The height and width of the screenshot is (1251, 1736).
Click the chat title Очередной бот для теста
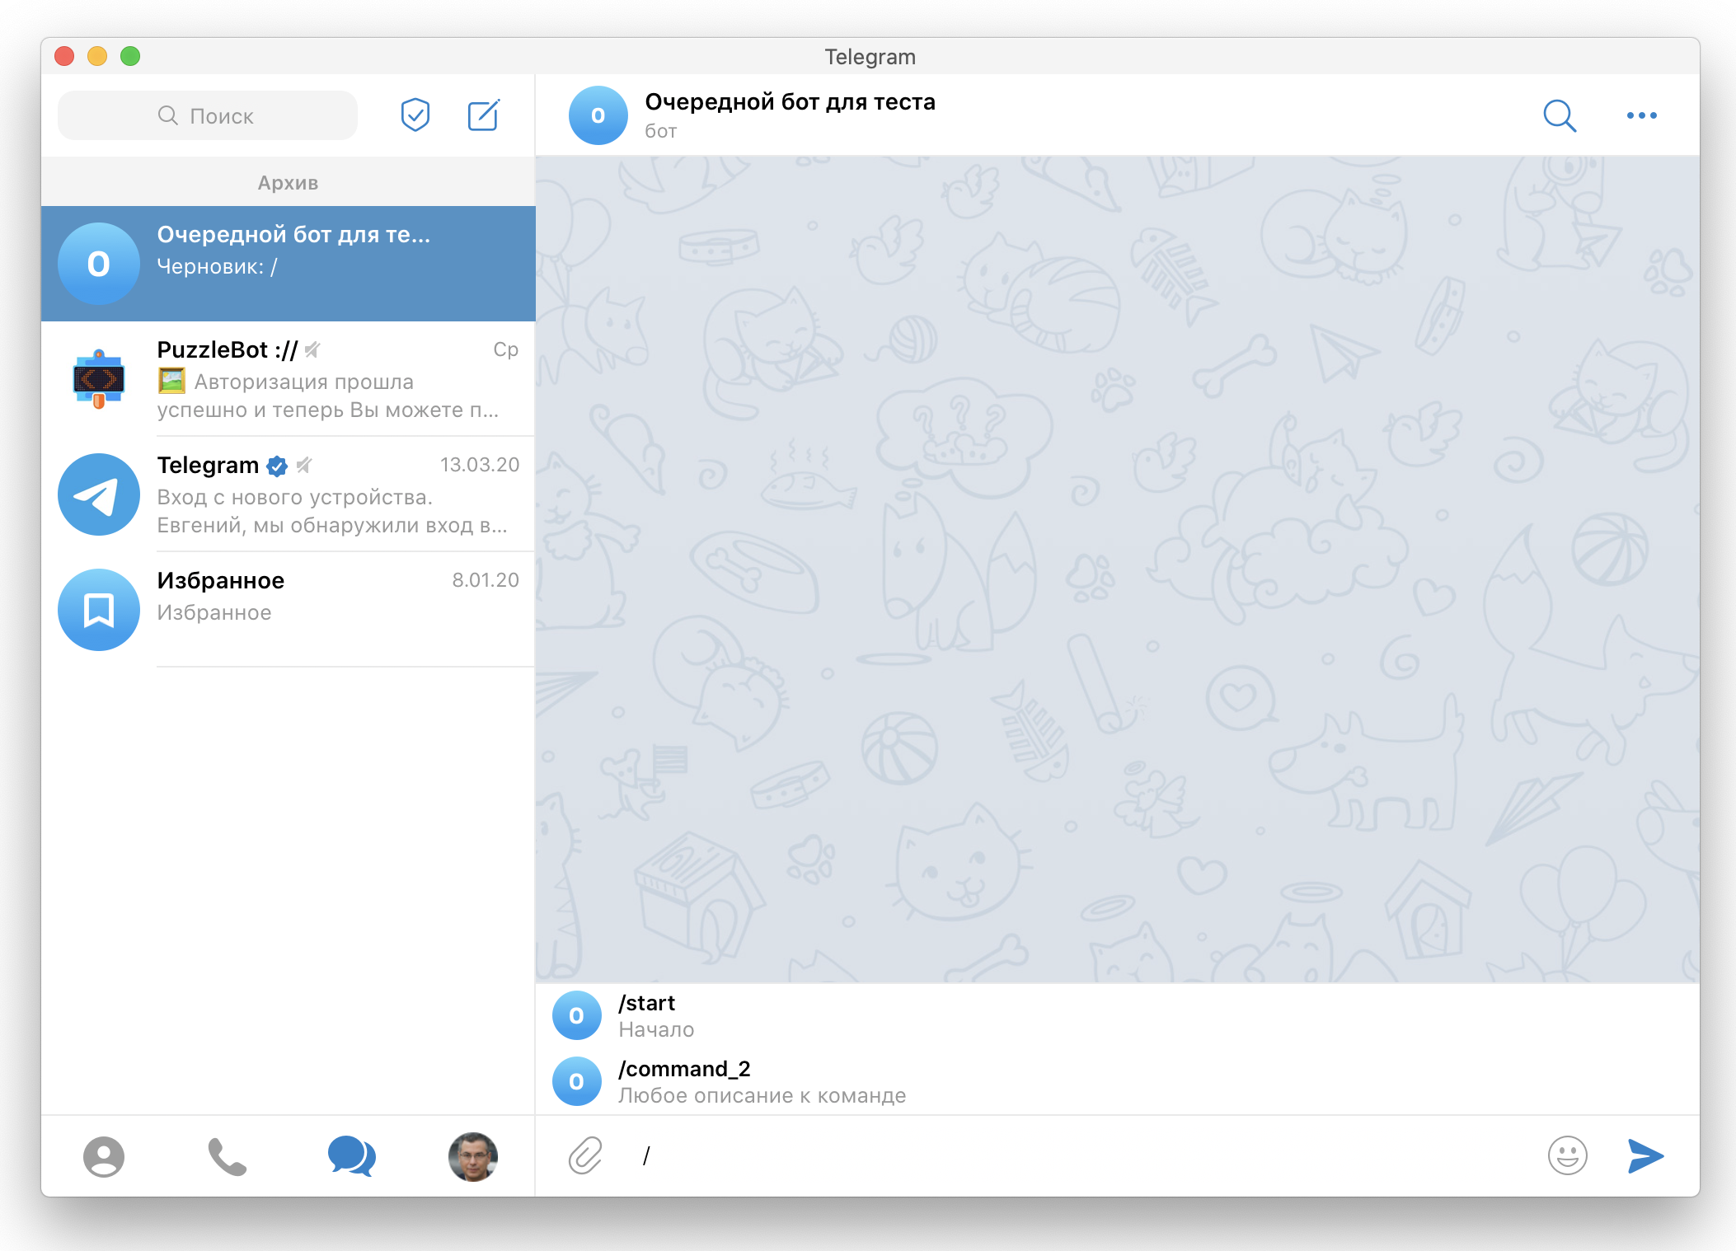[x=790, y=101]
